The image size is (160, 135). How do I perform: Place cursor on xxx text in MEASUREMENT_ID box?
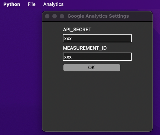click(x=68, y=57)
